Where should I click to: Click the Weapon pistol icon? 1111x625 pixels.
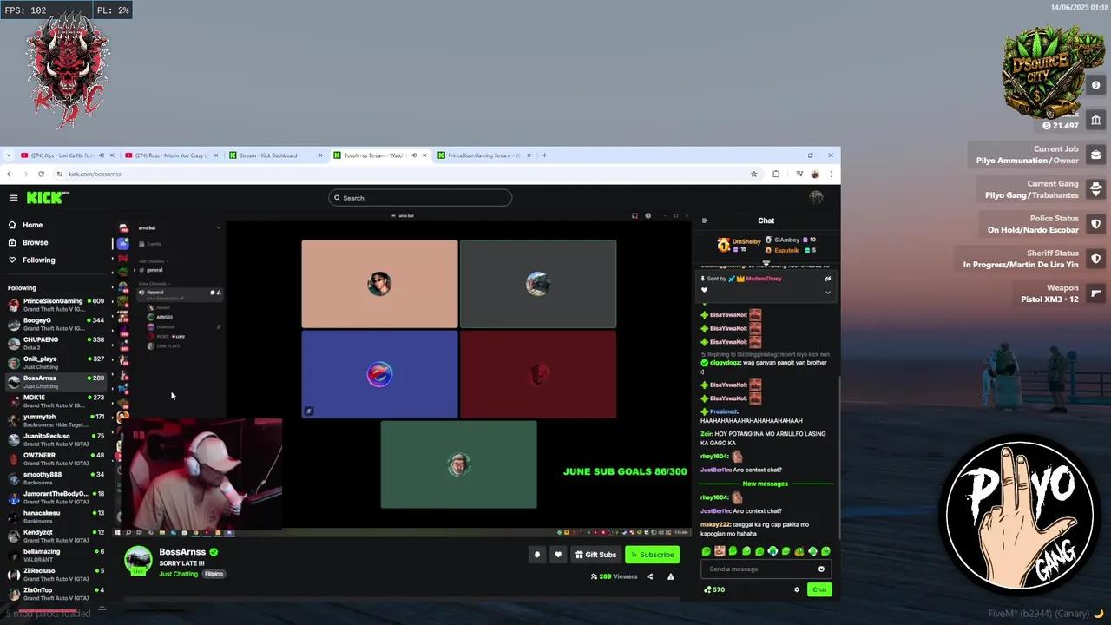(x=1095, y=293)
